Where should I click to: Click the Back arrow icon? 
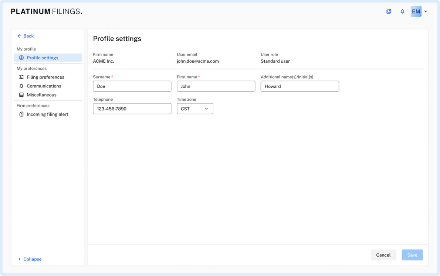pos(19,36)
